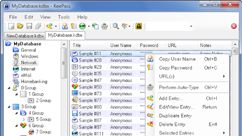Choose Copy Password in context menu
Viewport: 242px width, 136px height.
point(187,68)
